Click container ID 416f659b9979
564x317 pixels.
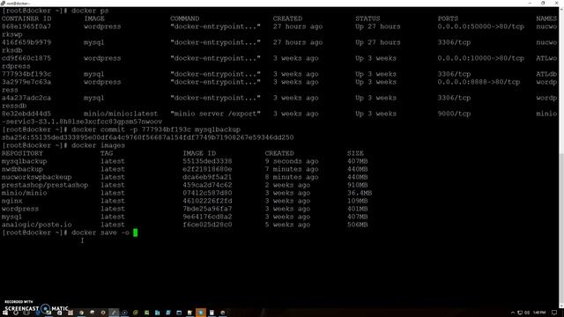[26, 42]
